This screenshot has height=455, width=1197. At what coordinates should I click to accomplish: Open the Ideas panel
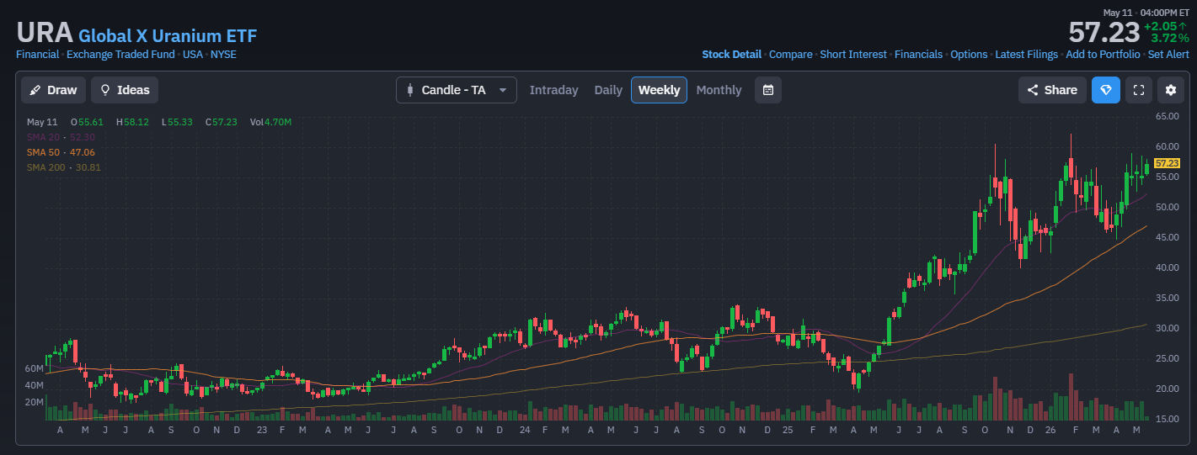125,90
